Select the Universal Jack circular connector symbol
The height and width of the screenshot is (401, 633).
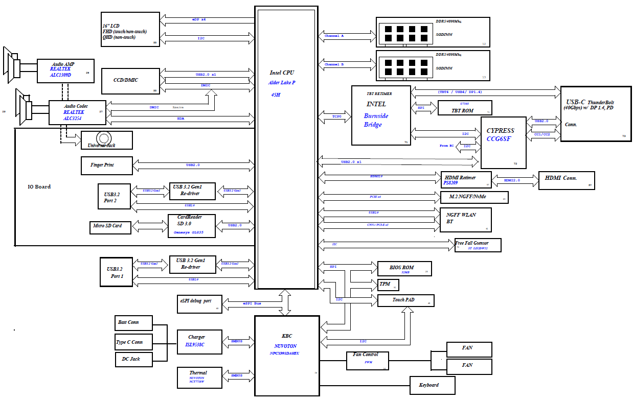coord(105,138)
